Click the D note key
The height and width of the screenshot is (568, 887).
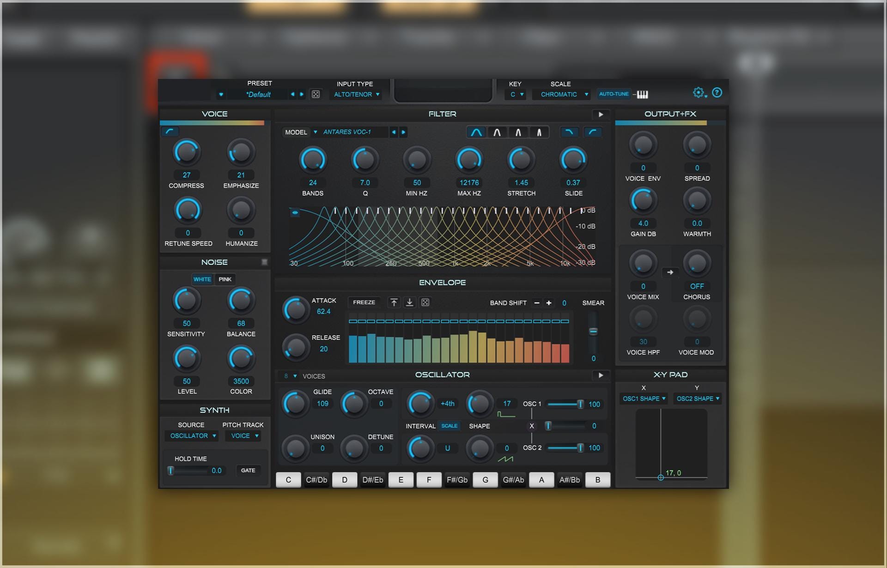tap(345, 480)
